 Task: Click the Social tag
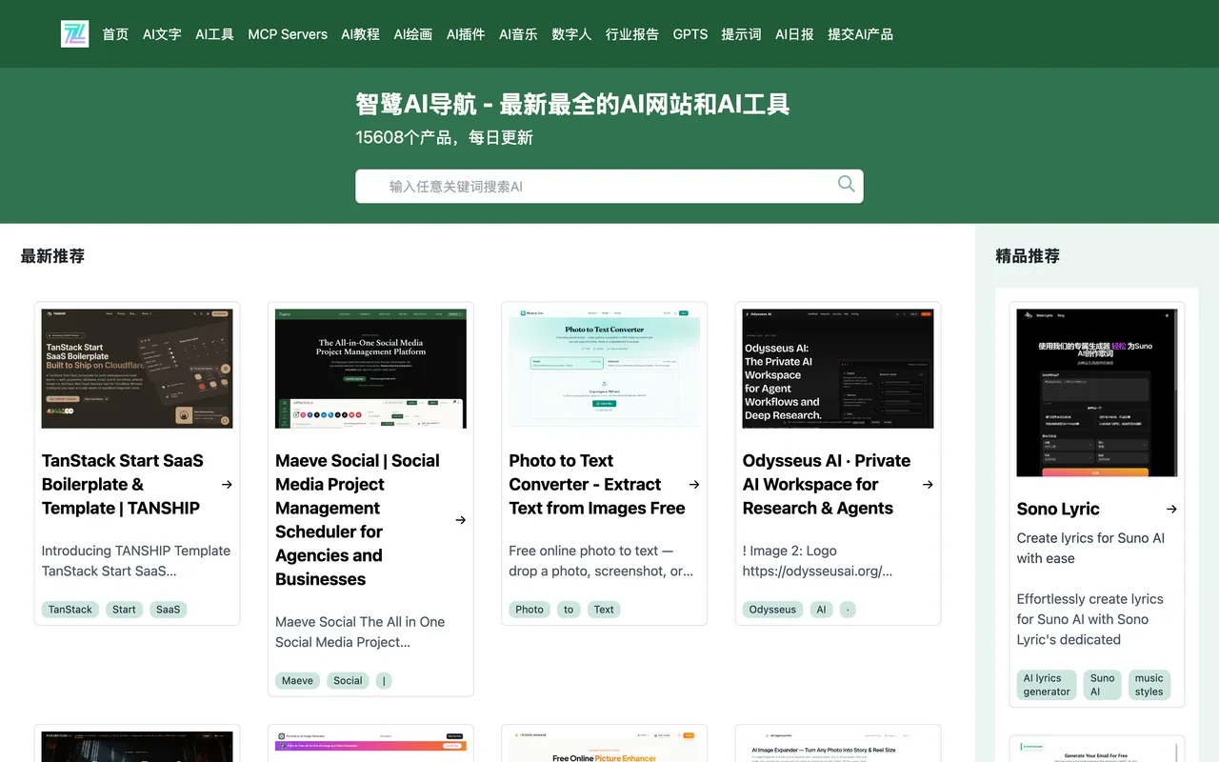coord(348,680)
